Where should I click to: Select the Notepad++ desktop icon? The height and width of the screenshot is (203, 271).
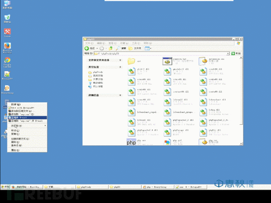point(7,75)
